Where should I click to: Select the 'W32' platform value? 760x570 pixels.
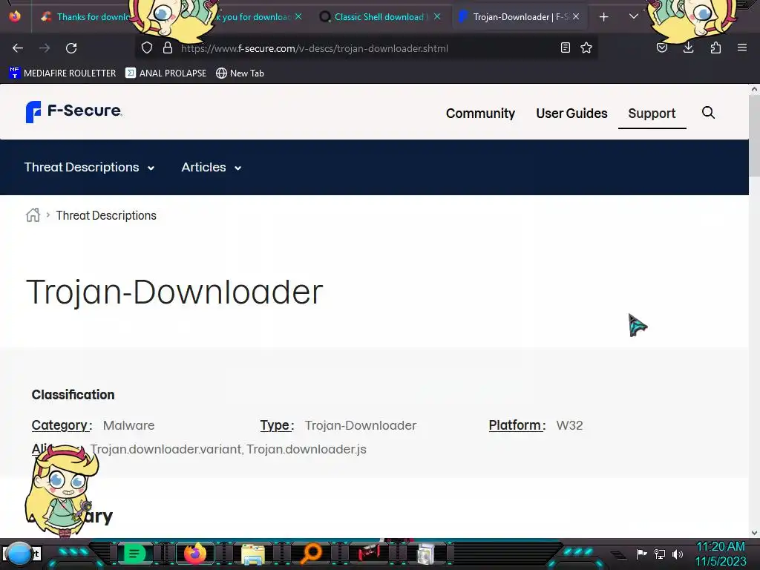[x=569, y=425]
